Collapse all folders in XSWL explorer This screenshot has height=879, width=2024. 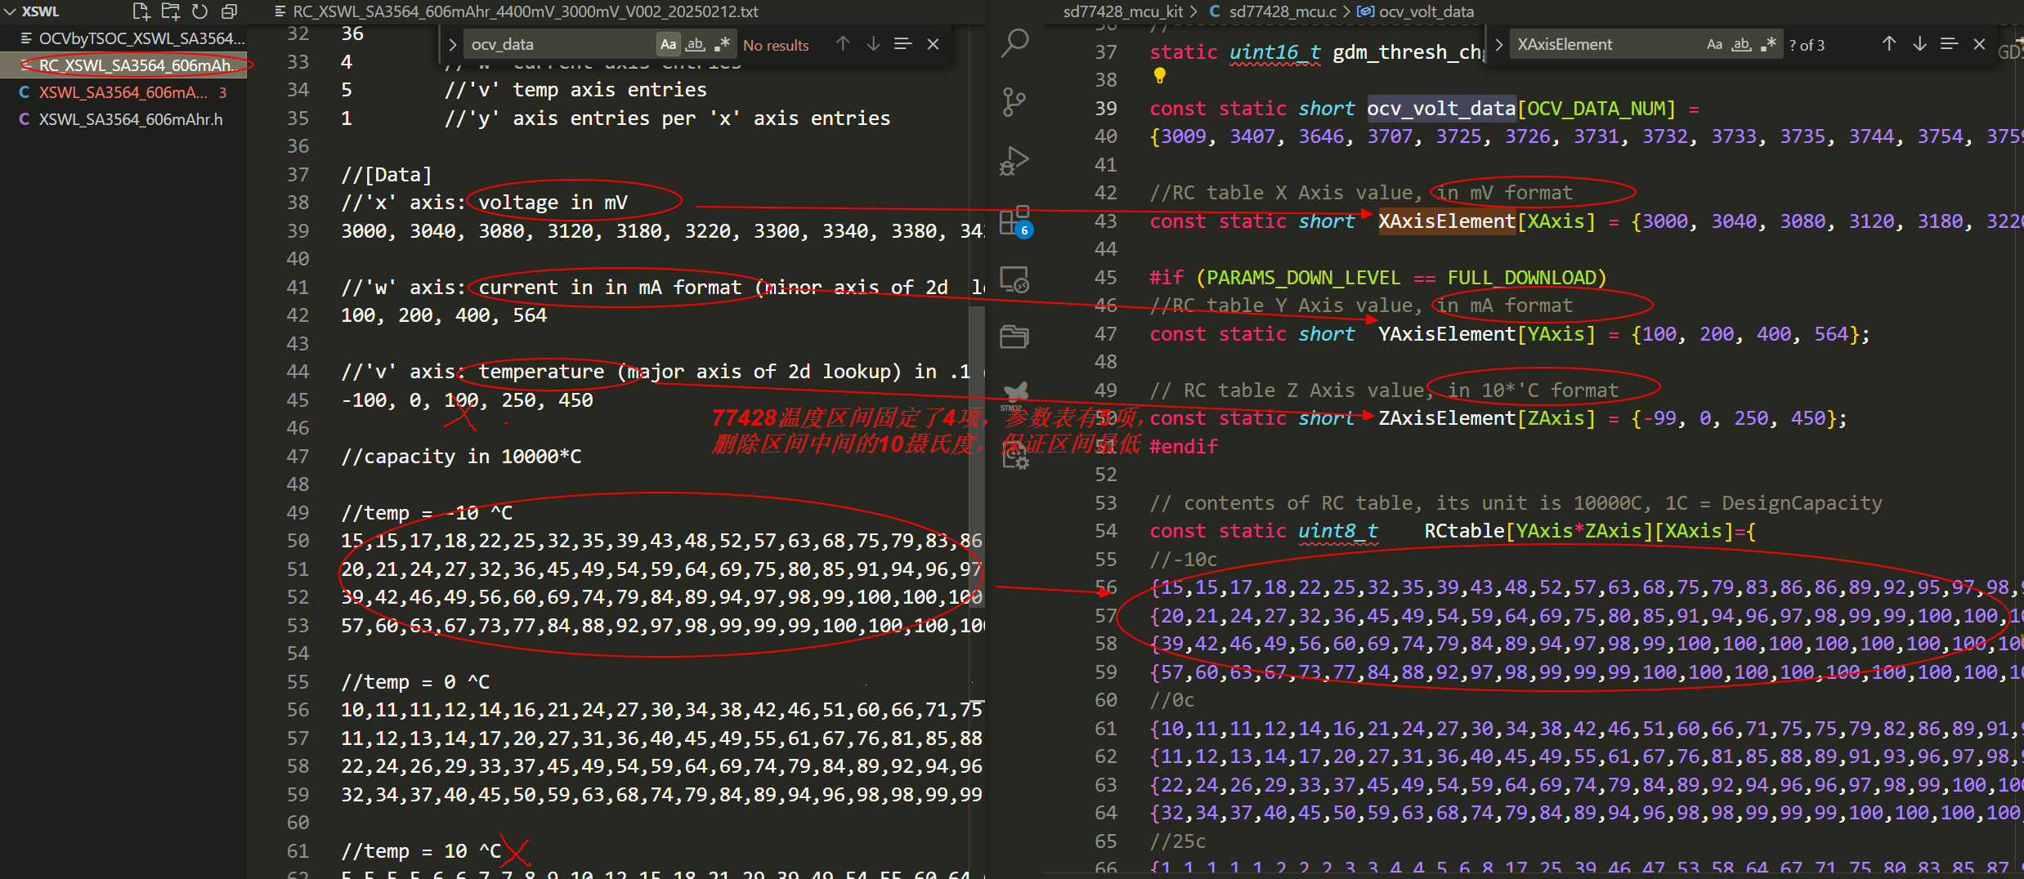tap(229, 11)
